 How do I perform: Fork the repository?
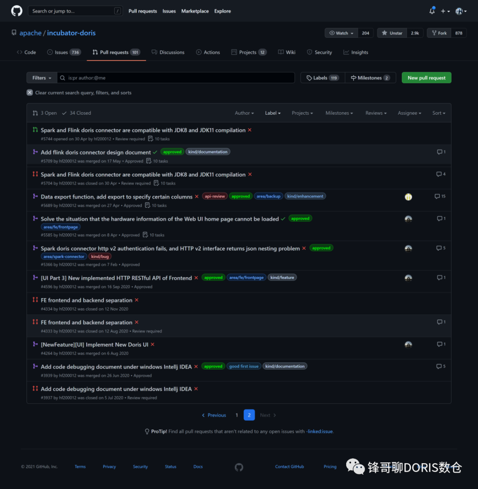tap(439, 33)
